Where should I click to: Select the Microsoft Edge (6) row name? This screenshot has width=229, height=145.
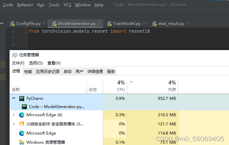pos(44,115)
